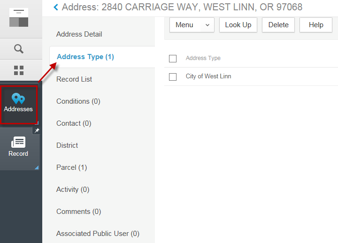338x243 pixels.
Task: Open the Parcel (1) tab
Action: [x=71, y=167]
